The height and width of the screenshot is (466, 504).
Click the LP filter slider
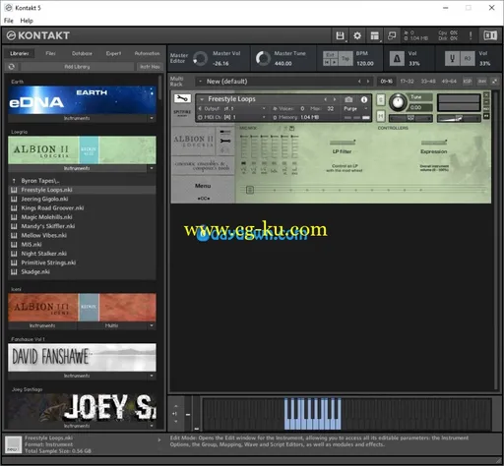click(x=343, y=142)
